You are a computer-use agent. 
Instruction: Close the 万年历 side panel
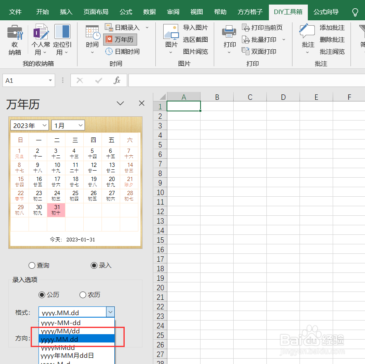(142, 103)
